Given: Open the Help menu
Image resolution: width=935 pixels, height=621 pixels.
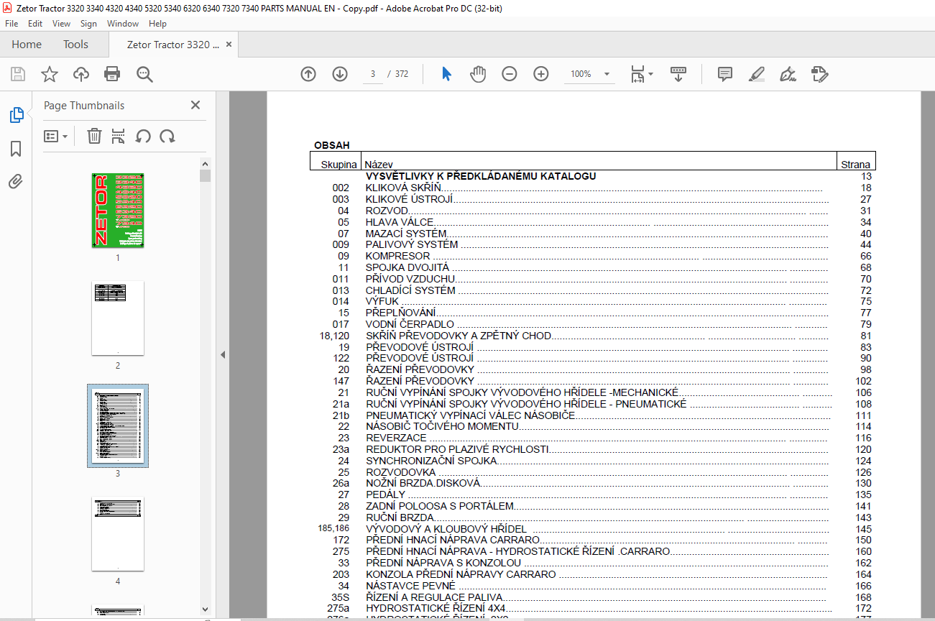Looking at the screenshot, I should coord(157,24).
